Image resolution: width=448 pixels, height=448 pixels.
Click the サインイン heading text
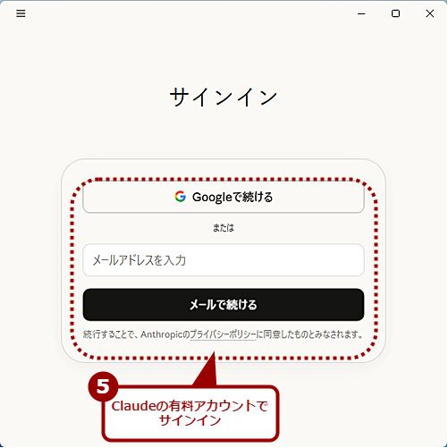click(224, 97)
